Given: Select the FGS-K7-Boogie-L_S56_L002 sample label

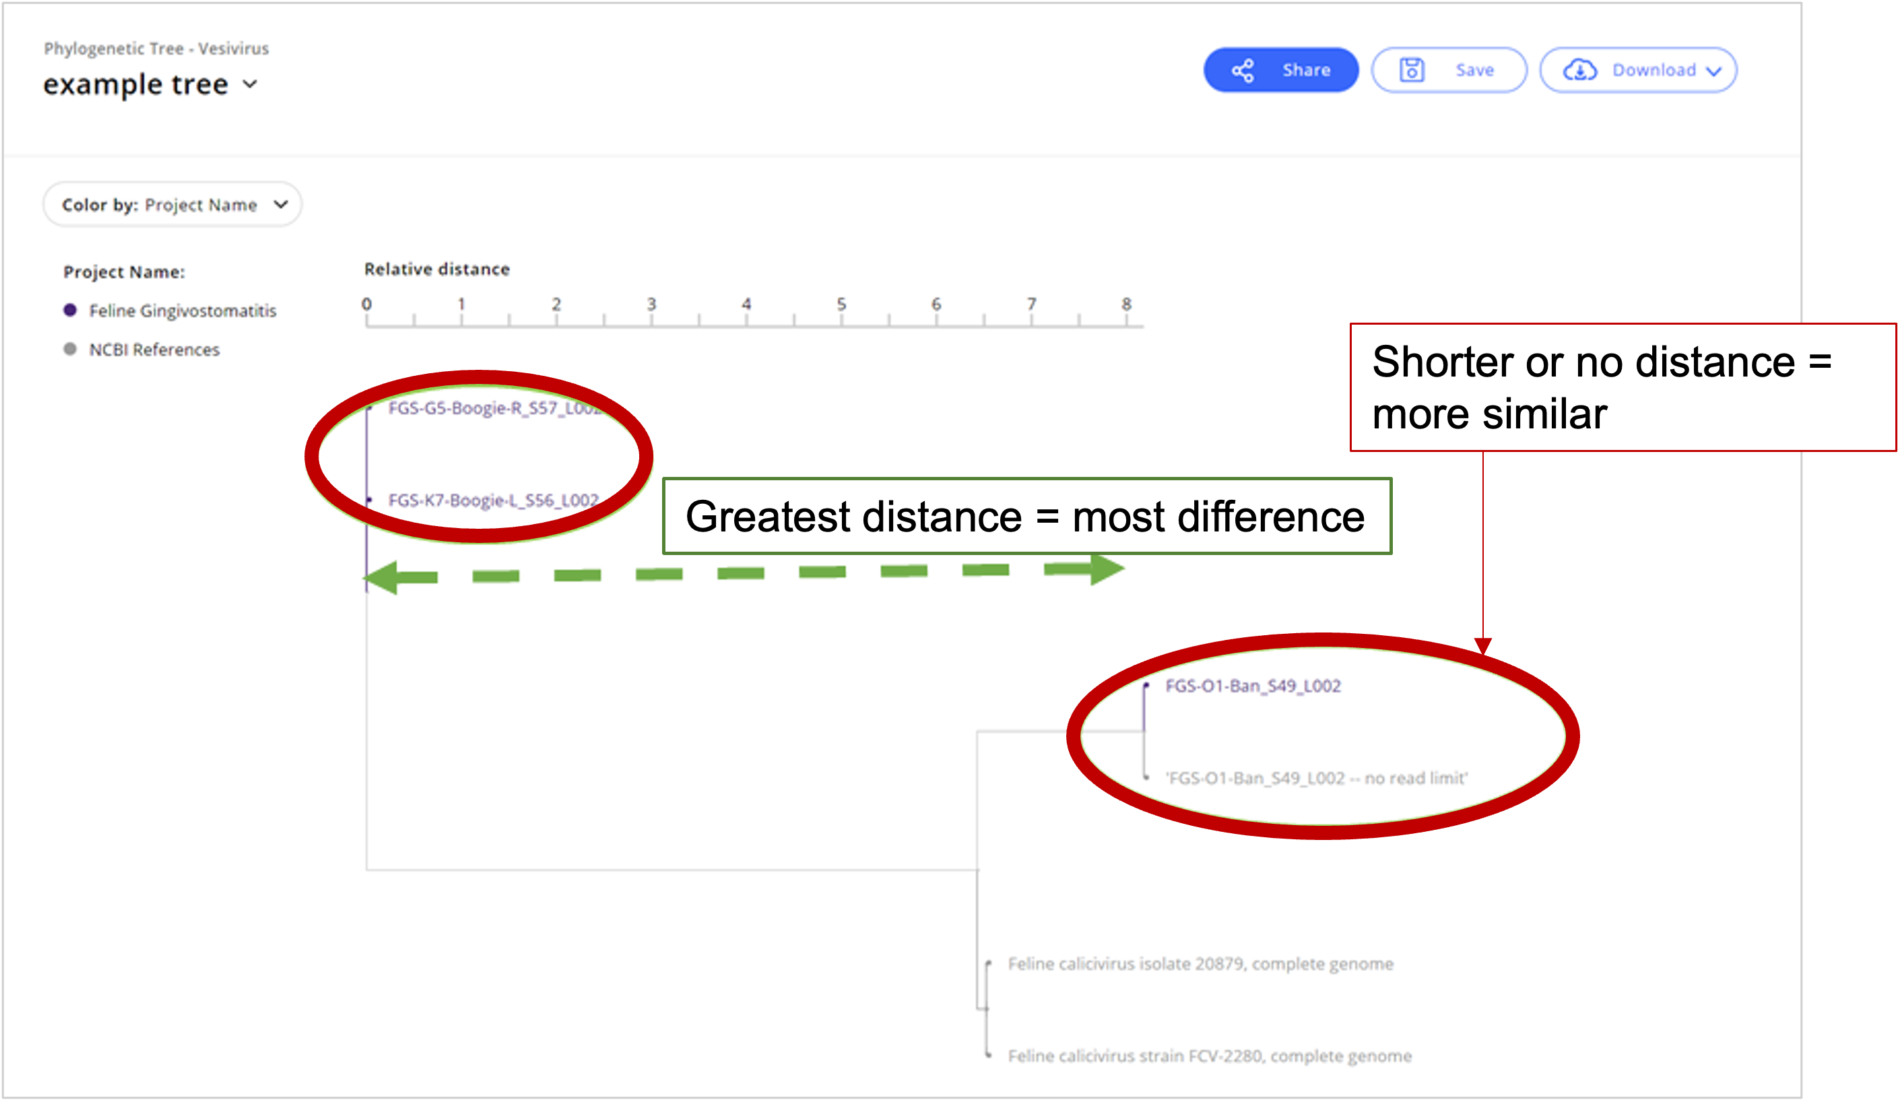Looking at the screenshot, I should click(492, 500).
